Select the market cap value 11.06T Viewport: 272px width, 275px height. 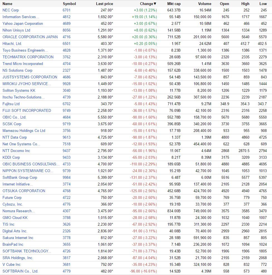[x=175, y=151]
